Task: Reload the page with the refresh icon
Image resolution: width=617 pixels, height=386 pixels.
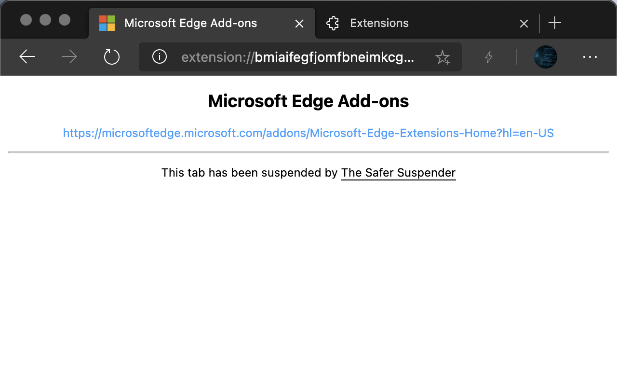Action: pos(112,57)
